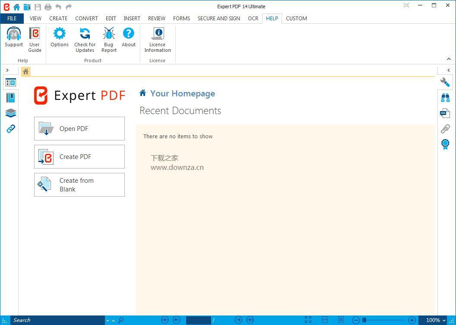Toggle the full screen view in status bar
Image resolution: width=456 pixels, height=325 pixels.
[x=308, y=320]
